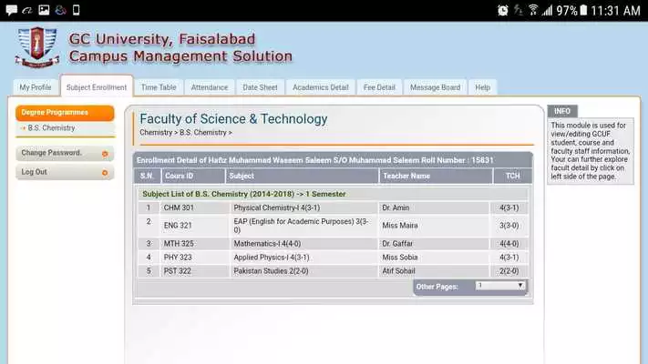
Task: Click the Log Out button
Action: [65, 172]
